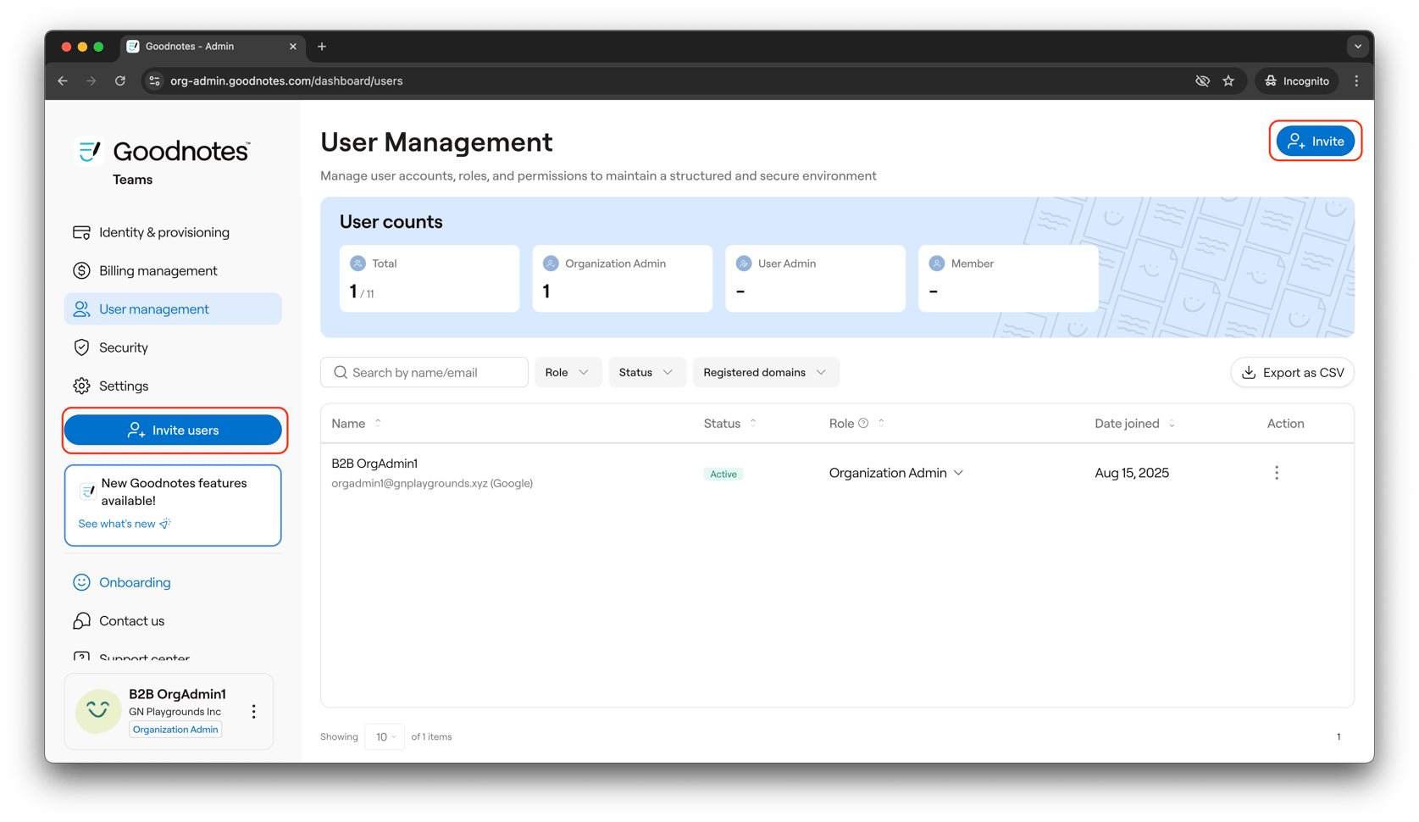Click the Role info question-mark icon
This screenshot has width=1419, height=822.
tap(863, 424)
